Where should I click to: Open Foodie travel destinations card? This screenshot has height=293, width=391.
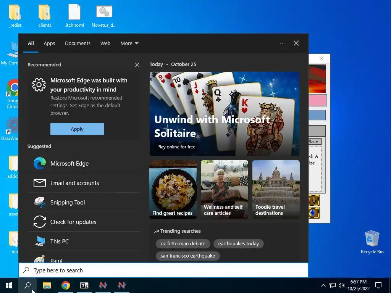click(276, 190)
